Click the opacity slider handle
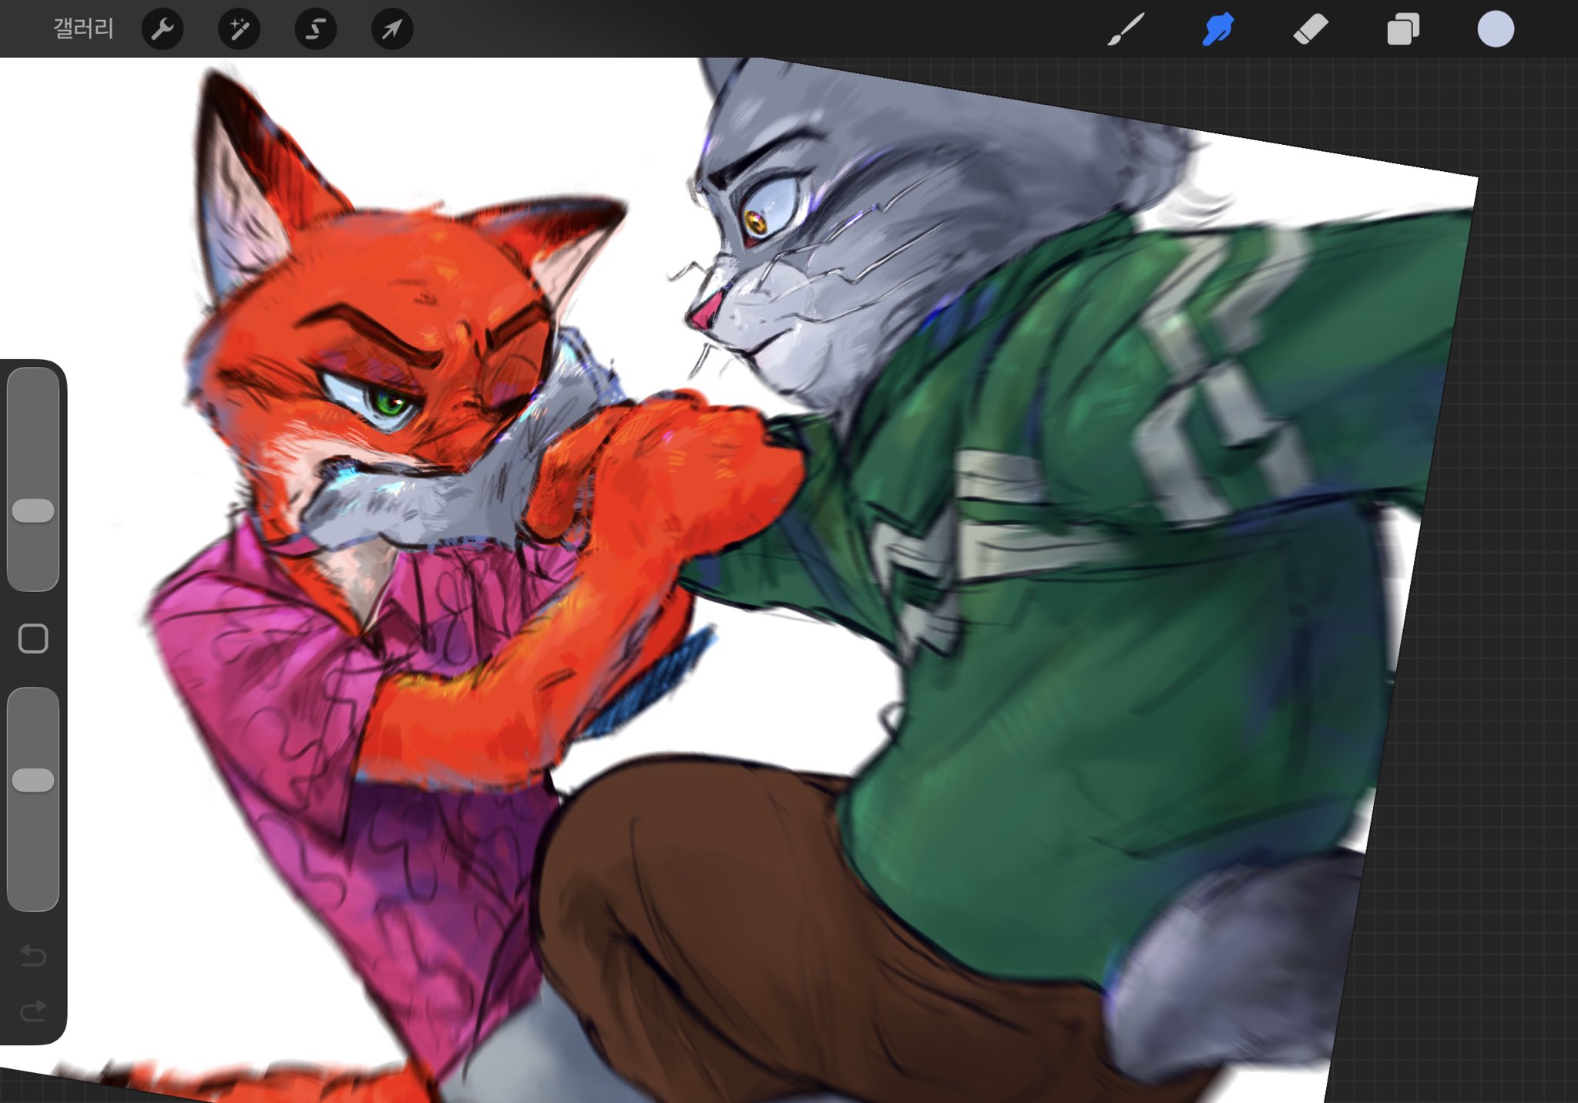This screenshot has height=1103, width=1578. 33,780
